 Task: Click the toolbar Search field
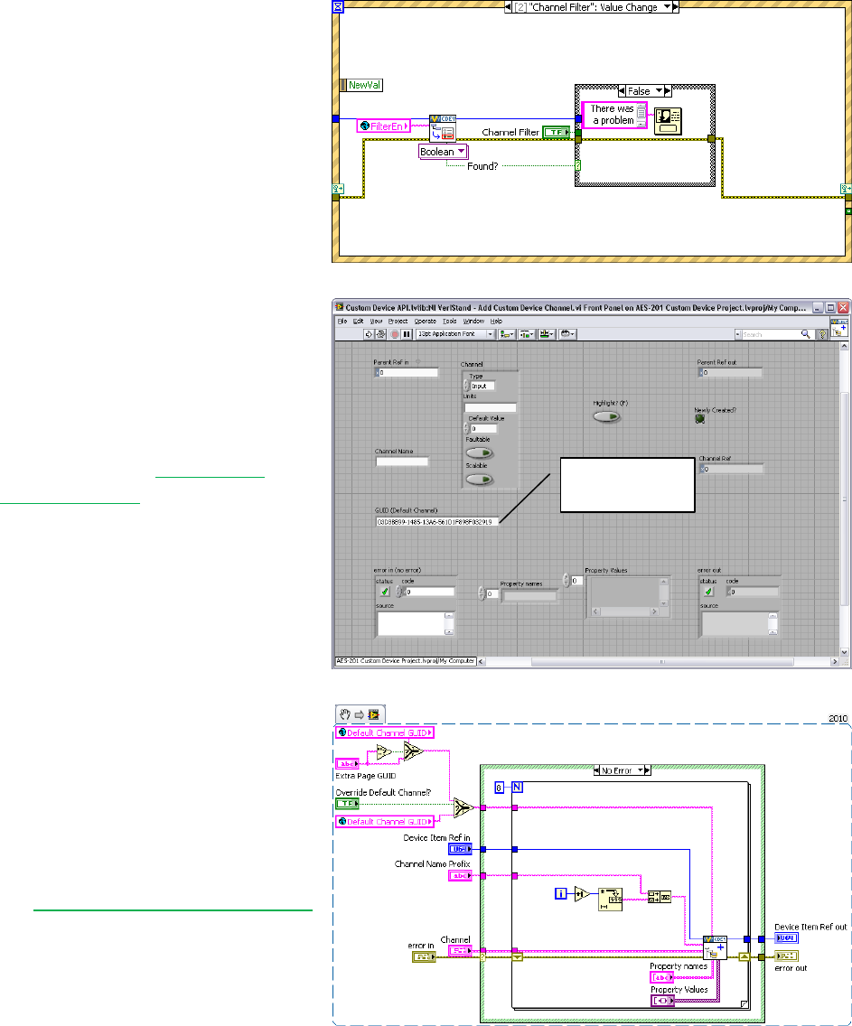pos(770,334)
